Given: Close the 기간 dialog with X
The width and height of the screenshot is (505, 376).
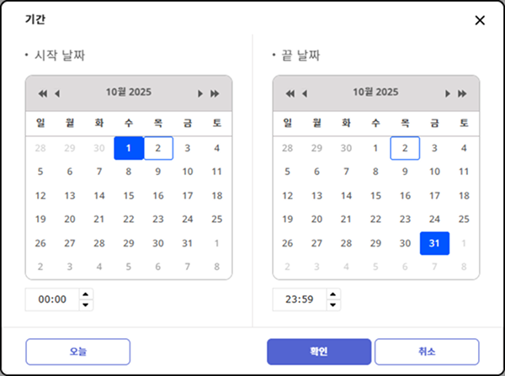Looking at the screenshot, I should tap(480, 20).
